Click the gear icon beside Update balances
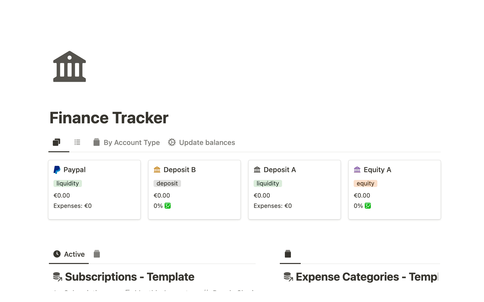The height and width of the screenshot is (302, 484). 172,142
